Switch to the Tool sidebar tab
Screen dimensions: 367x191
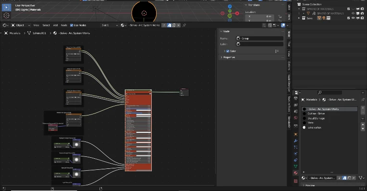289,44
